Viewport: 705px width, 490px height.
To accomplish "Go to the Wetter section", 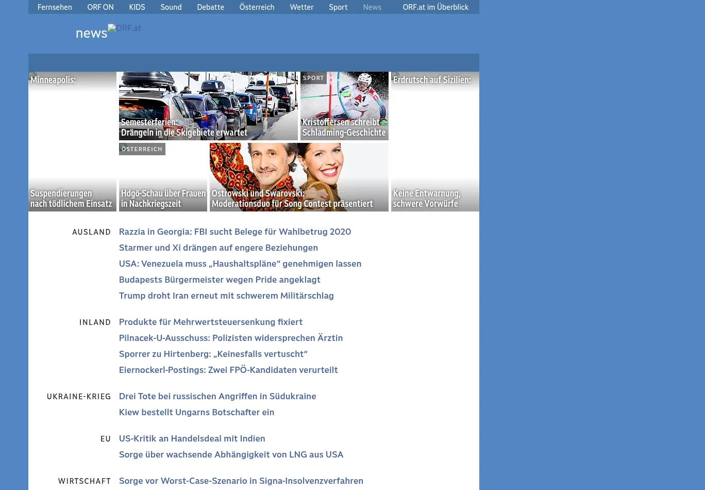I will click(301, 7).
